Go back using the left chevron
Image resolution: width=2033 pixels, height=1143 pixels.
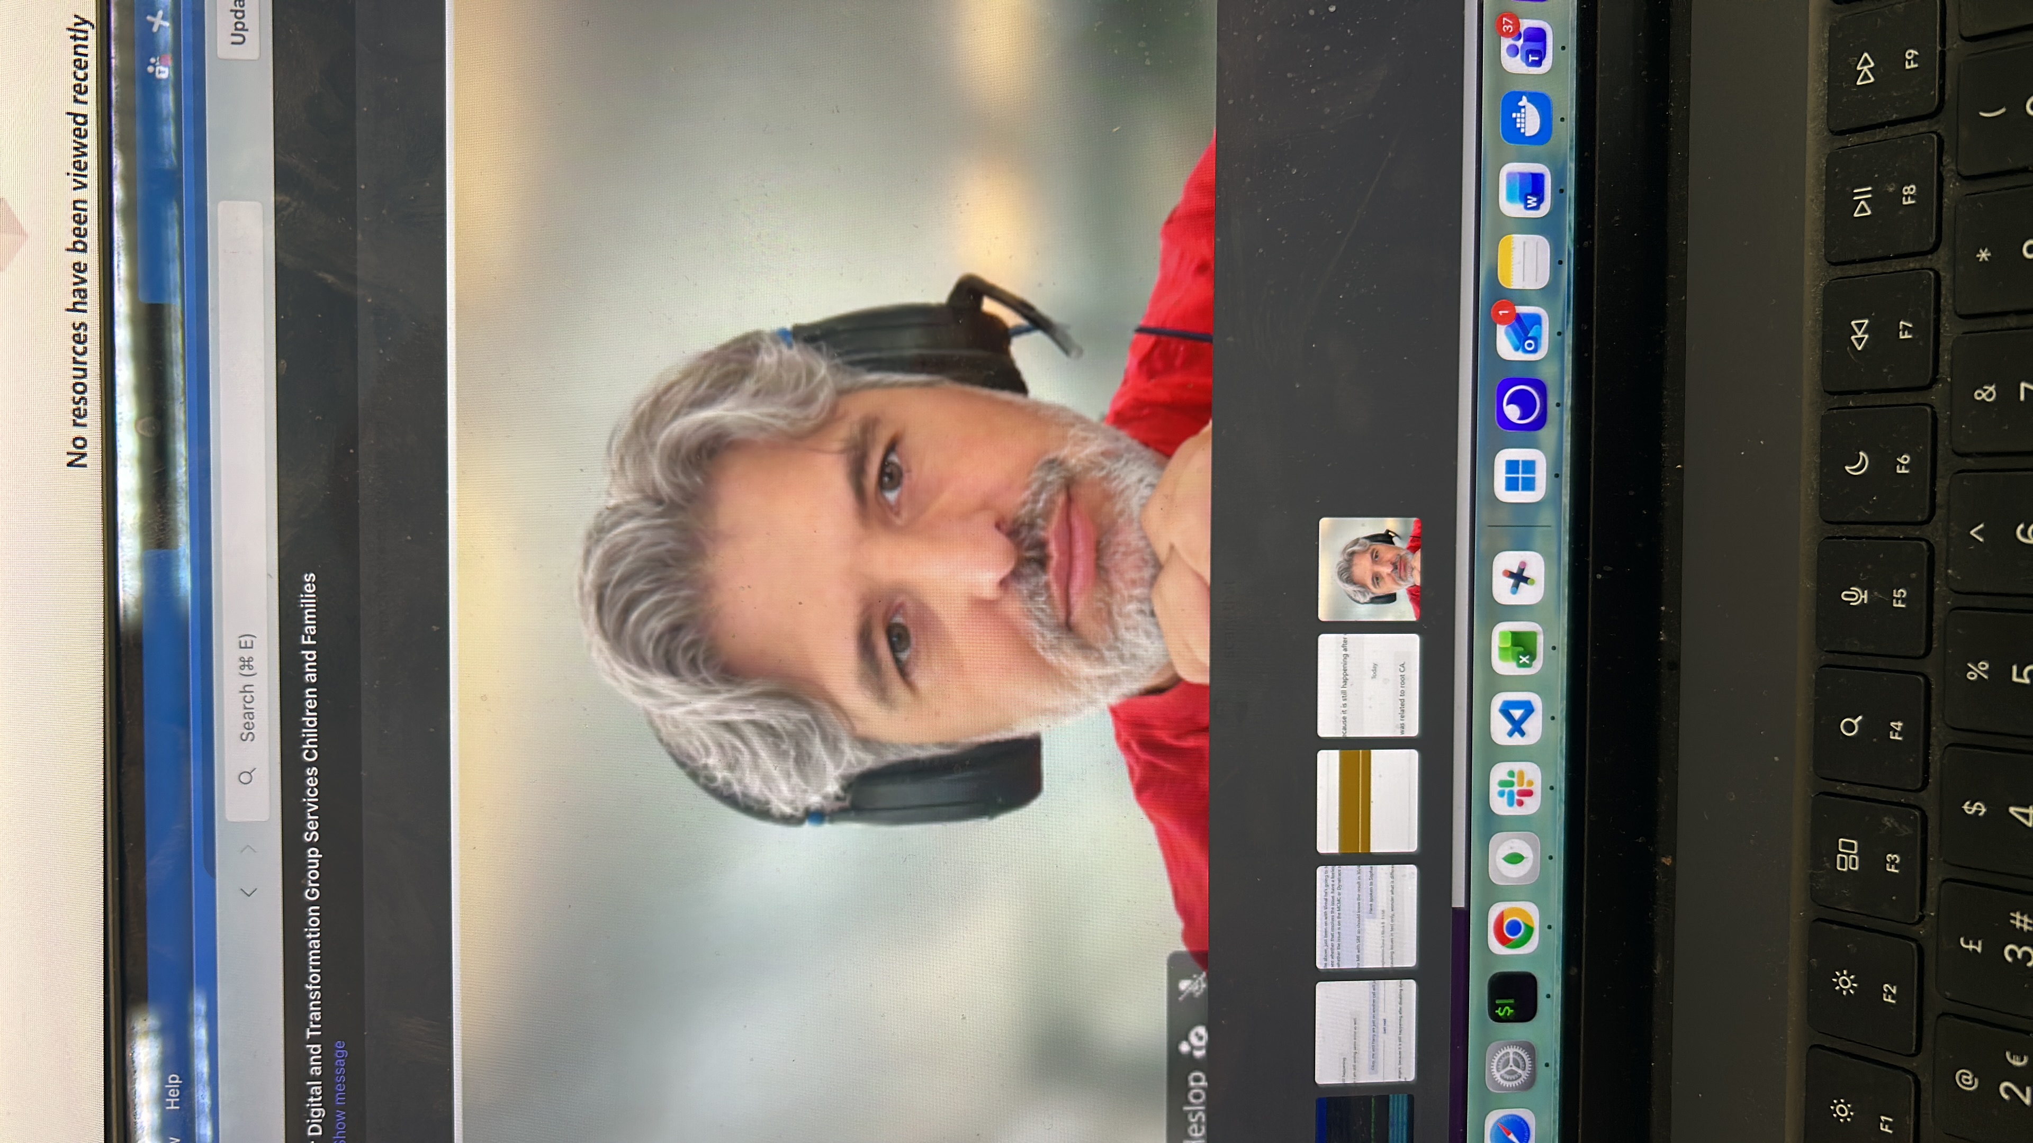(249, 893)
